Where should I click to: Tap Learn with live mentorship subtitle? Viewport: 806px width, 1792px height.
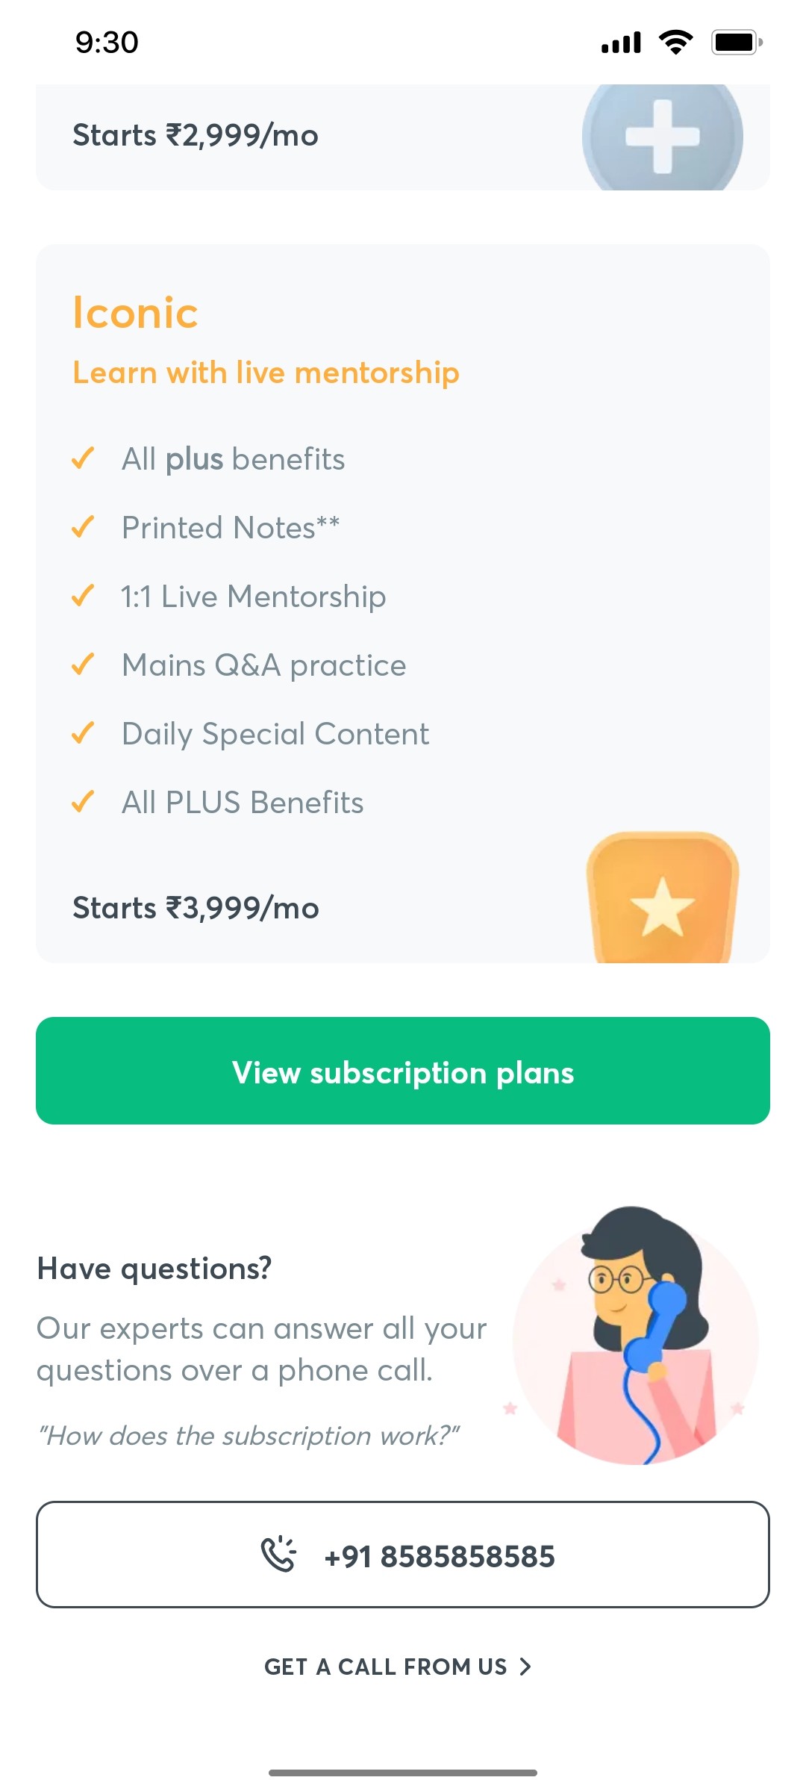pyautogui.click(x=266, y=372)
